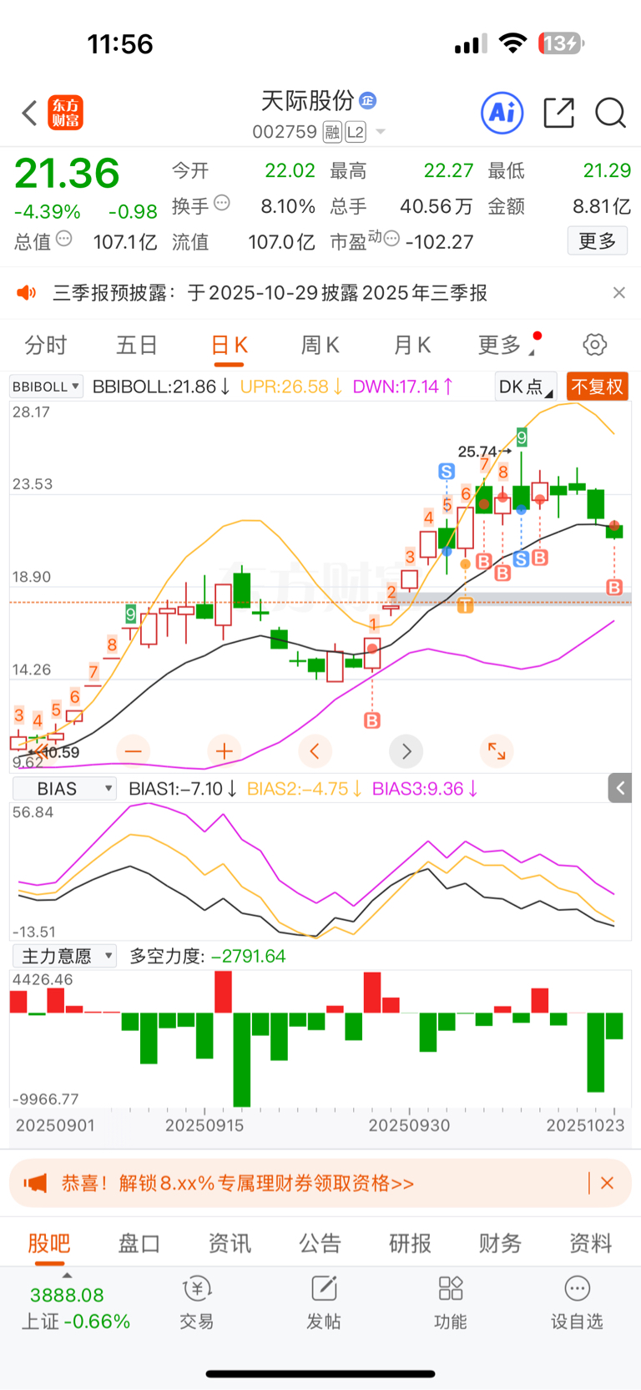Tap the 设自选 watchlist icon
This screenshot has width=641, height=1390.
[x=577, y=1290]
